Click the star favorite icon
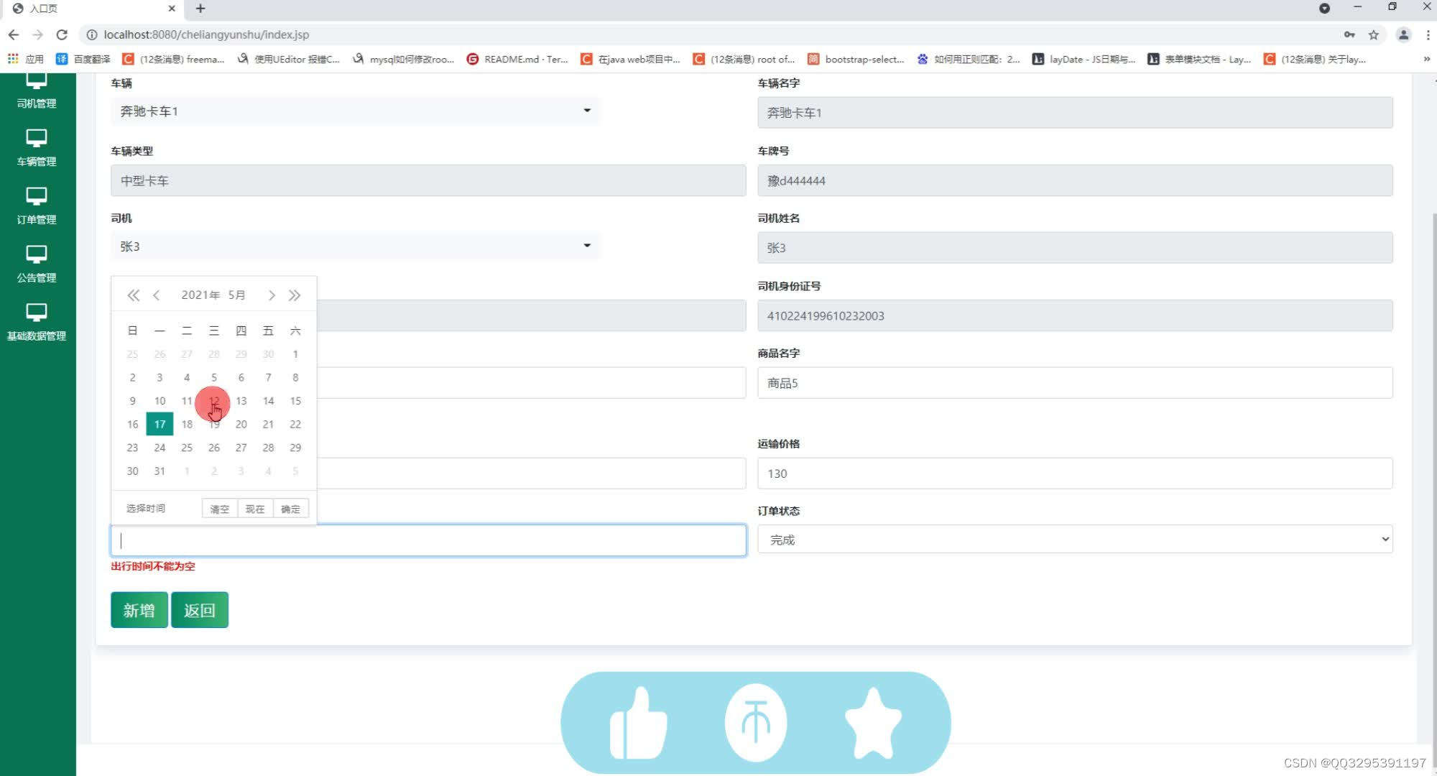This screenshot has width=1437, height=776. [x=873, y=723]
